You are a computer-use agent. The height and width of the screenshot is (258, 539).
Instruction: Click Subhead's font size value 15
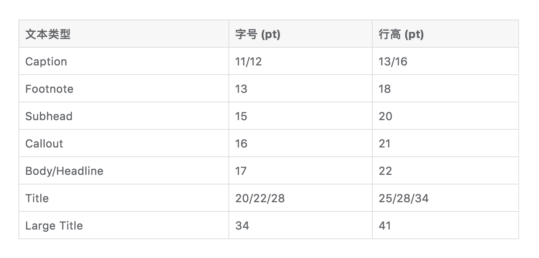(241, 116)
